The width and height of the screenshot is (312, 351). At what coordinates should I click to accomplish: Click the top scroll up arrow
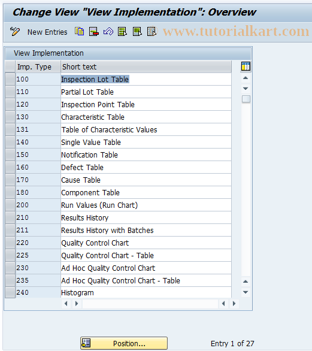pos(246,78)
